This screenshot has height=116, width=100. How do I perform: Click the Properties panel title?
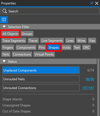tap(8, 3)
